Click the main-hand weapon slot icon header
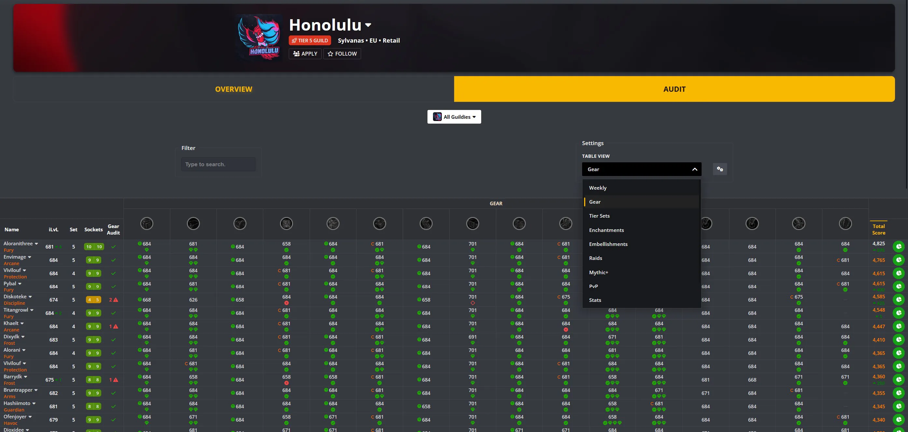The height and width of the screenshot is (432, 908). pos(798,223)
